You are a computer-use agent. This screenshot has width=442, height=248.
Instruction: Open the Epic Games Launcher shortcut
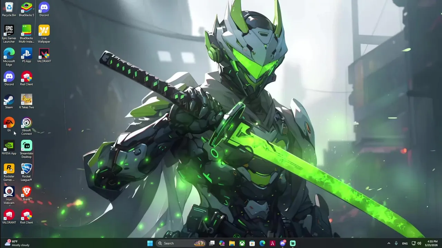point(9,34)
